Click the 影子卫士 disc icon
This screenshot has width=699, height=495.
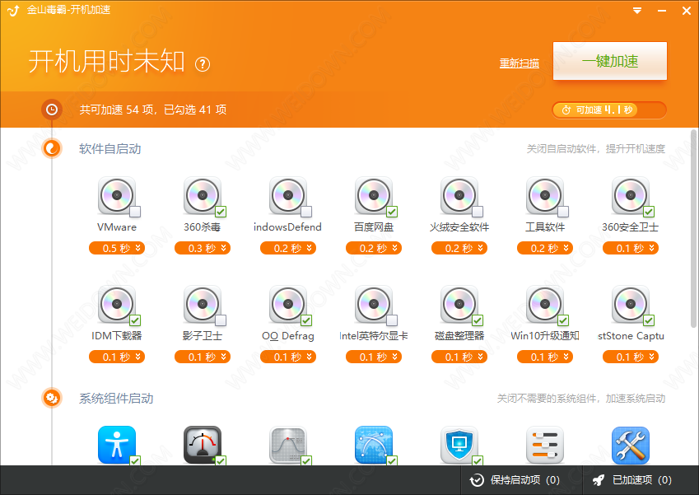click(x=203, y=304)
